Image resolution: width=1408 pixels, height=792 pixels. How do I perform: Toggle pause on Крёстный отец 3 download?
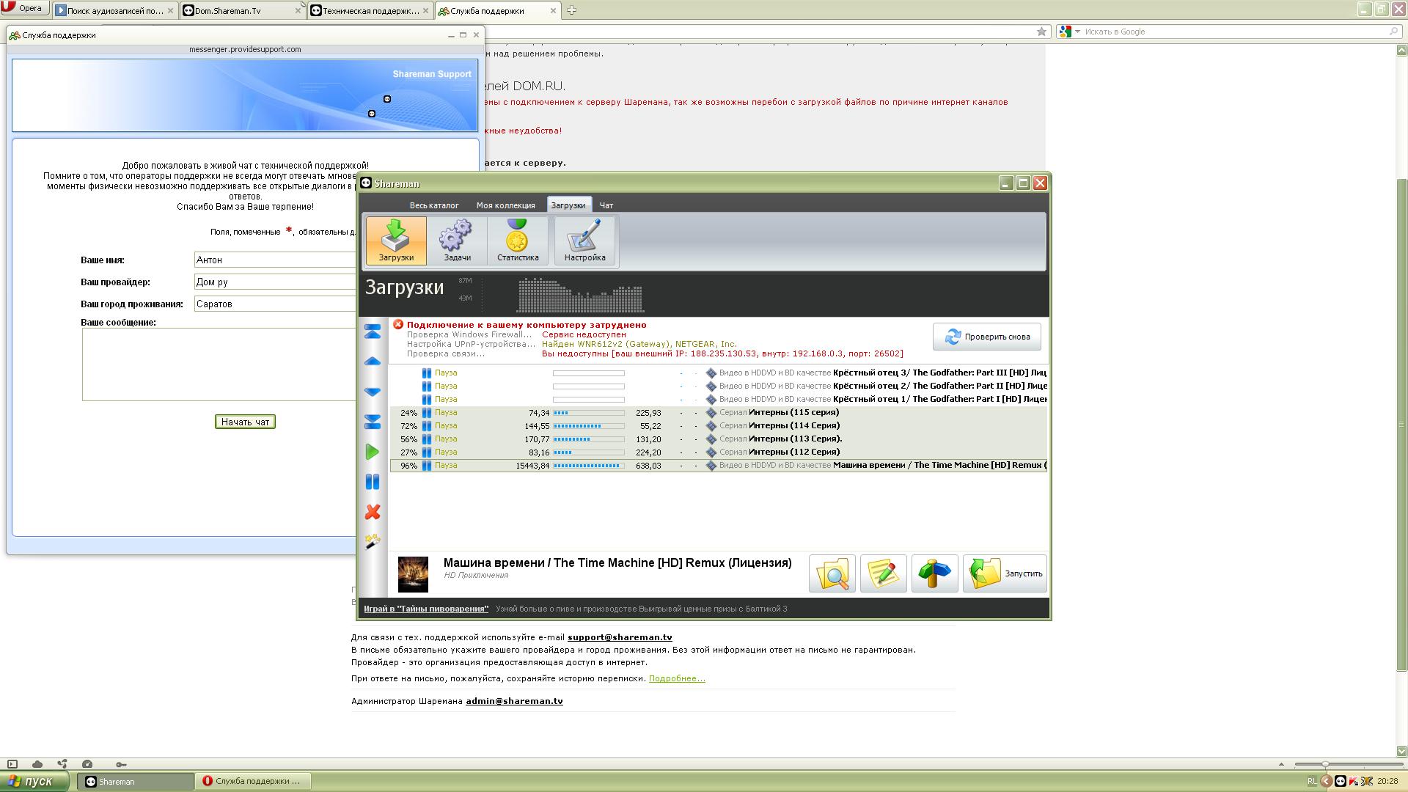tap(426, 373)
